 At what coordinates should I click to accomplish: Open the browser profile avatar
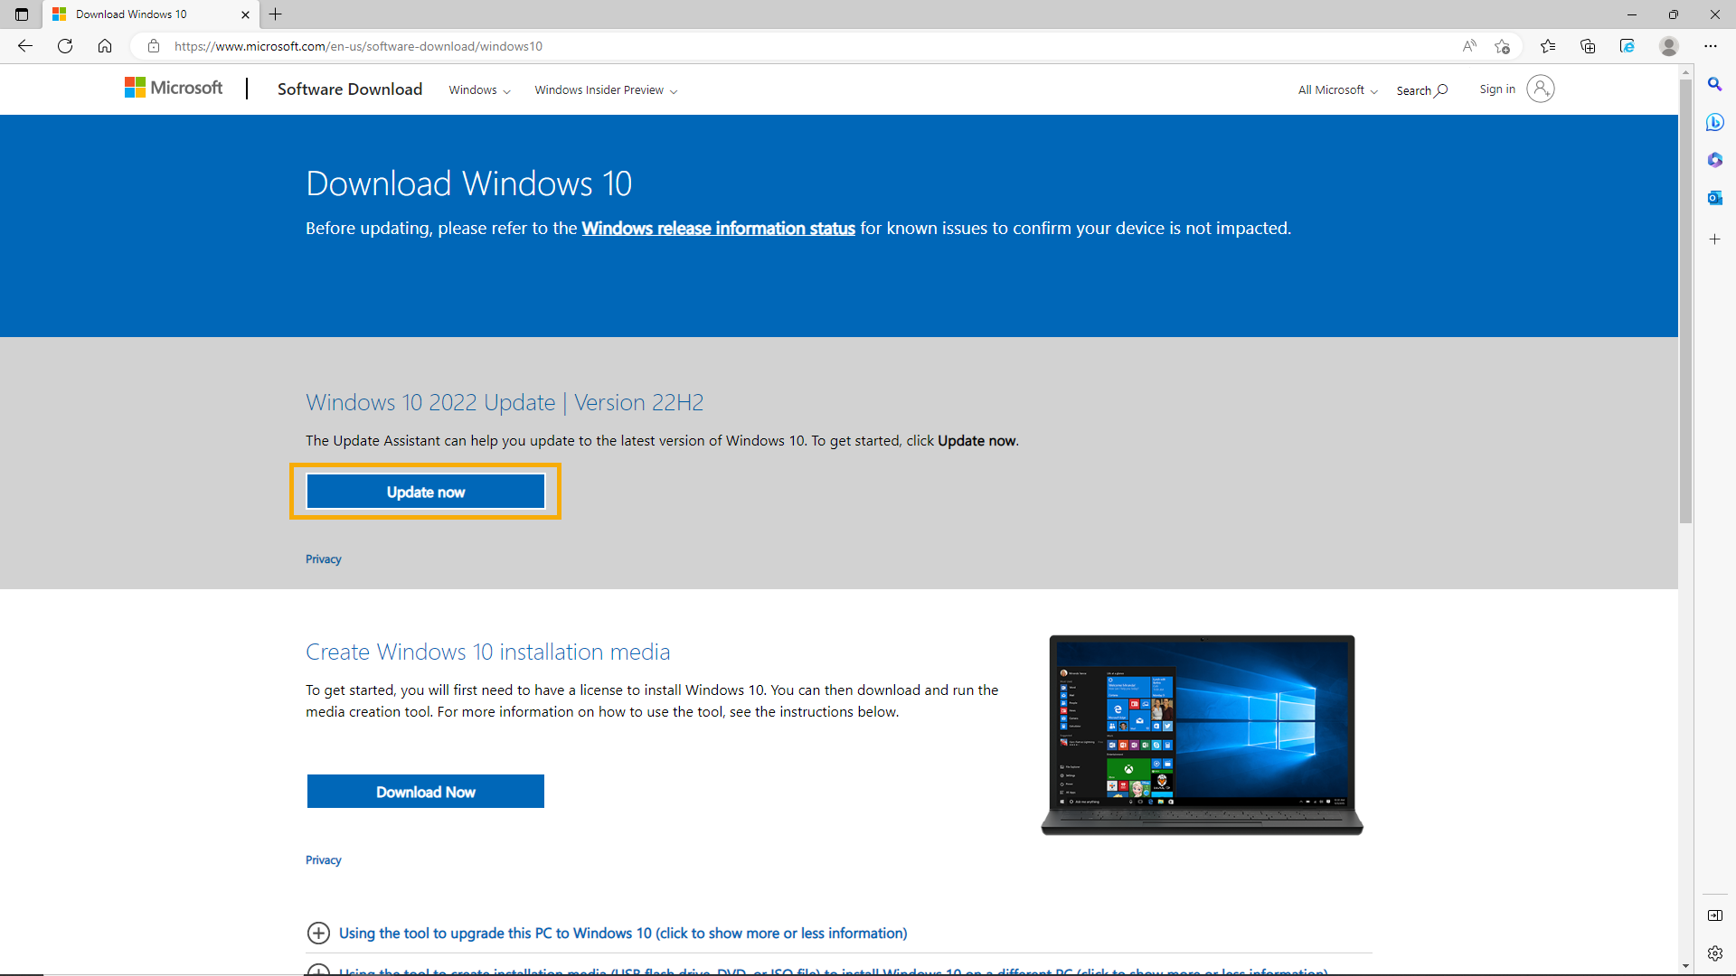(1669, 46)
